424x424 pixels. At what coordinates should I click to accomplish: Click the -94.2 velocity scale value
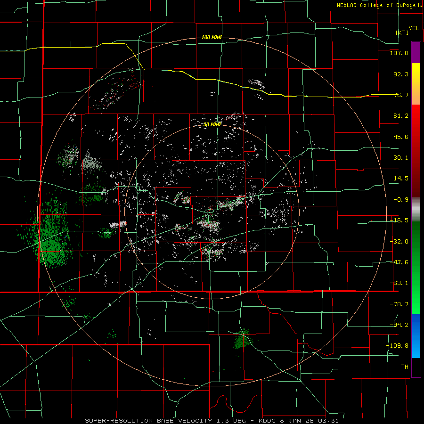click(399, 325)
